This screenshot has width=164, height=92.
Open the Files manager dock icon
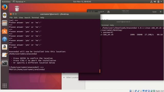(5, 23)
